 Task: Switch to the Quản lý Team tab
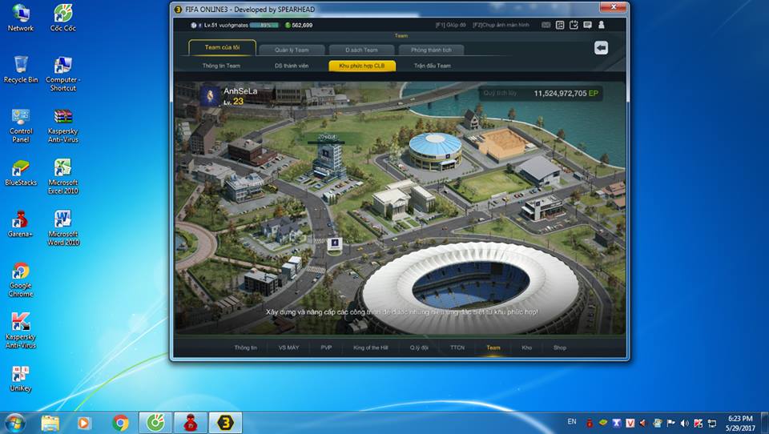[292, 50]
